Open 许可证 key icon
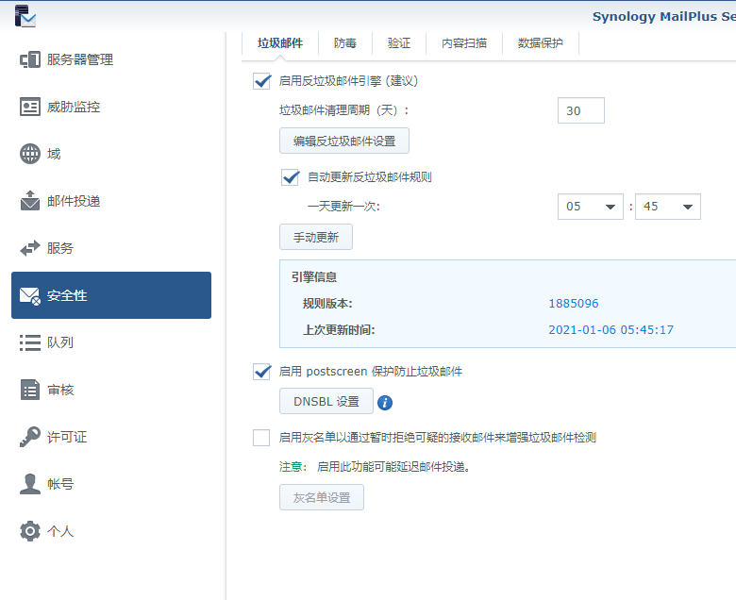736x600 pixels. pyautogui.click(x=30, y=437)
